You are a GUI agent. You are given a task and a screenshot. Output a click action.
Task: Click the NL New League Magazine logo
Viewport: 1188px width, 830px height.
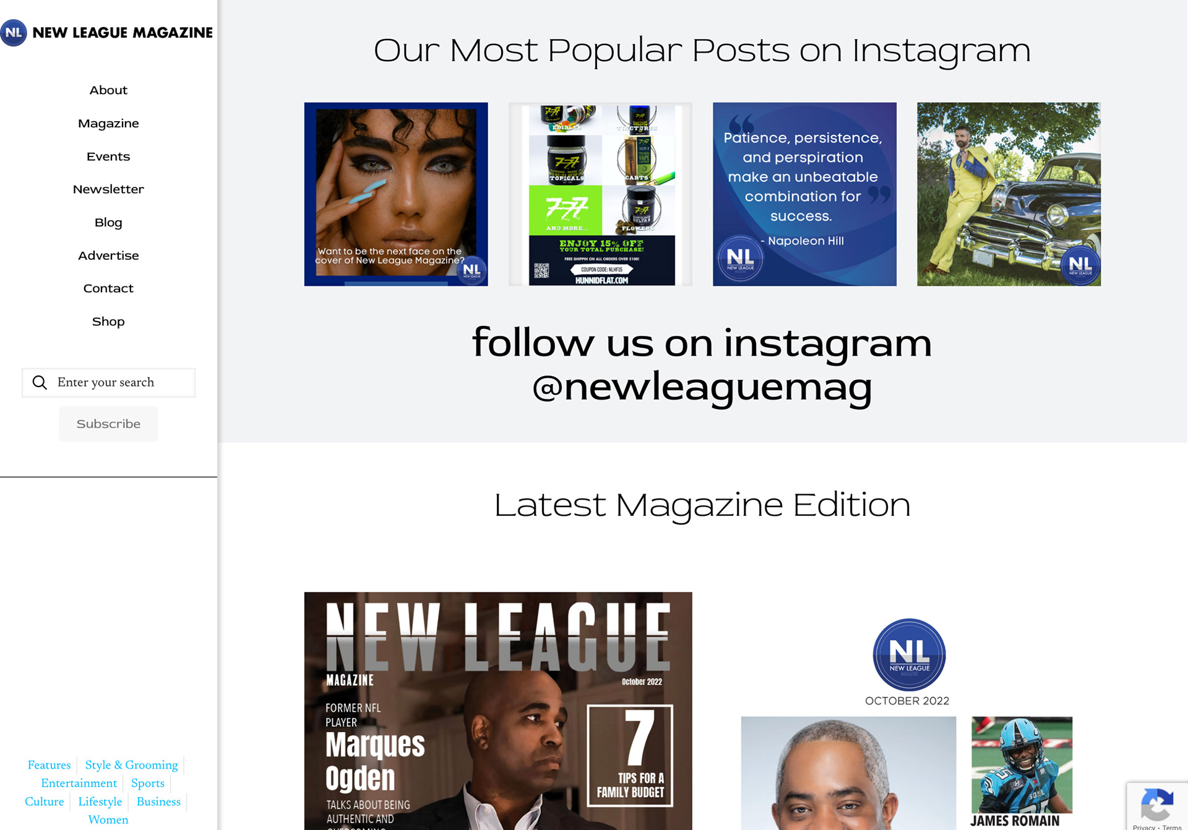pyautogui.click(x=106, y=32)
